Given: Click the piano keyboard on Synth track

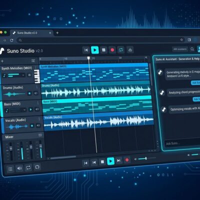Looking at the screenshot, I should 37,76.
